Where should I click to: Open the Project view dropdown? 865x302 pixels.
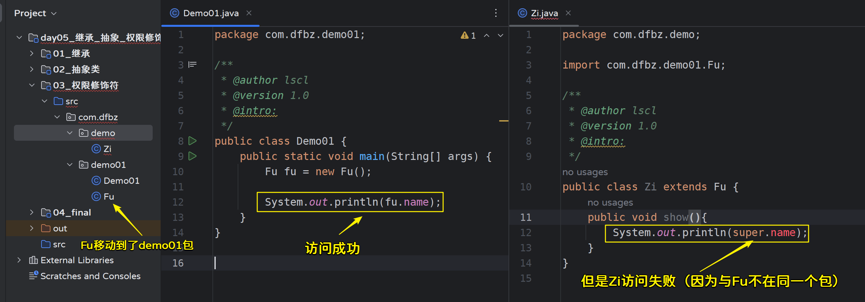tap(54, 13)
